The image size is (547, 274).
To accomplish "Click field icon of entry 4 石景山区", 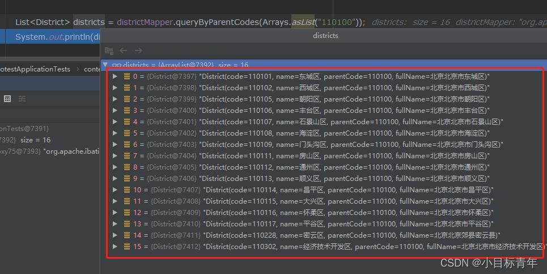I will point(127,121).
